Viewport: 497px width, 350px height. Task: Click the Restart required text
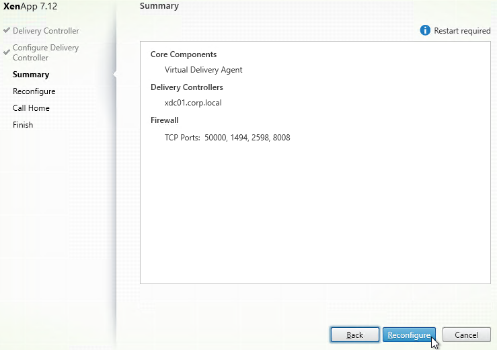tap(462, 31)
